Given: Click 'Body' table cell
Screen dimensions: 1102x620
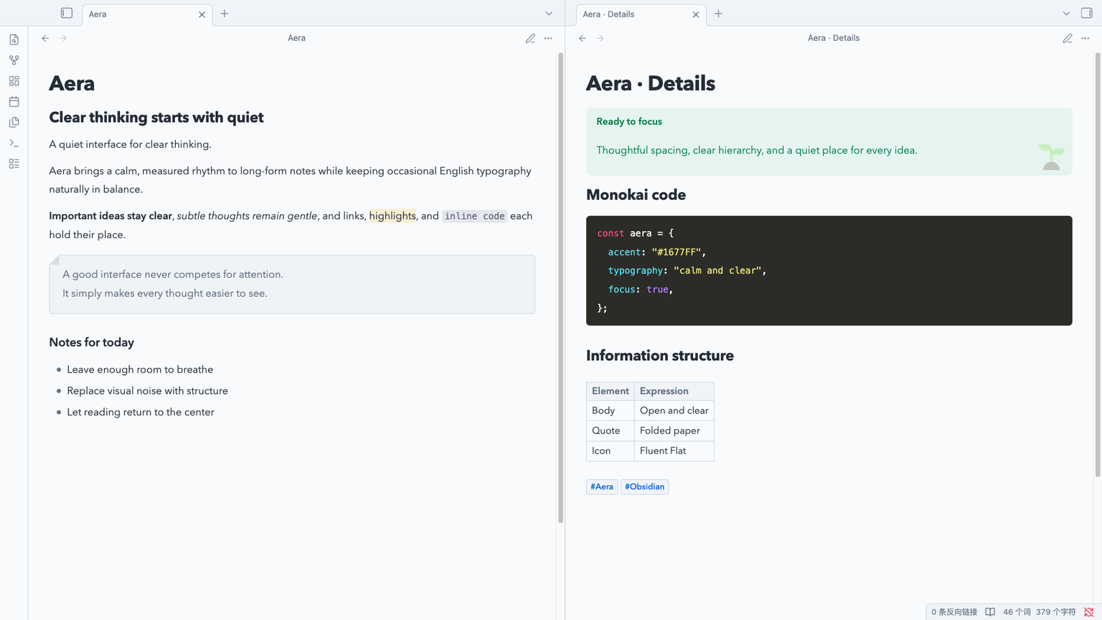Looking at the screenshot, I should coord(610,410).
